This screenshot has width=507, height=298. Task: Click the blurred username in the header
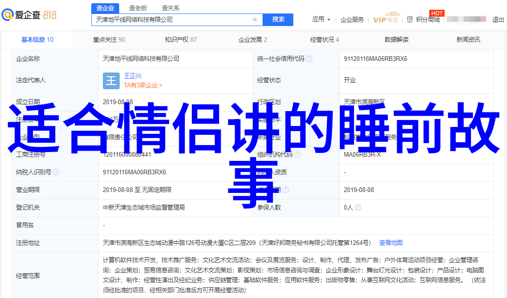[466, 20]
